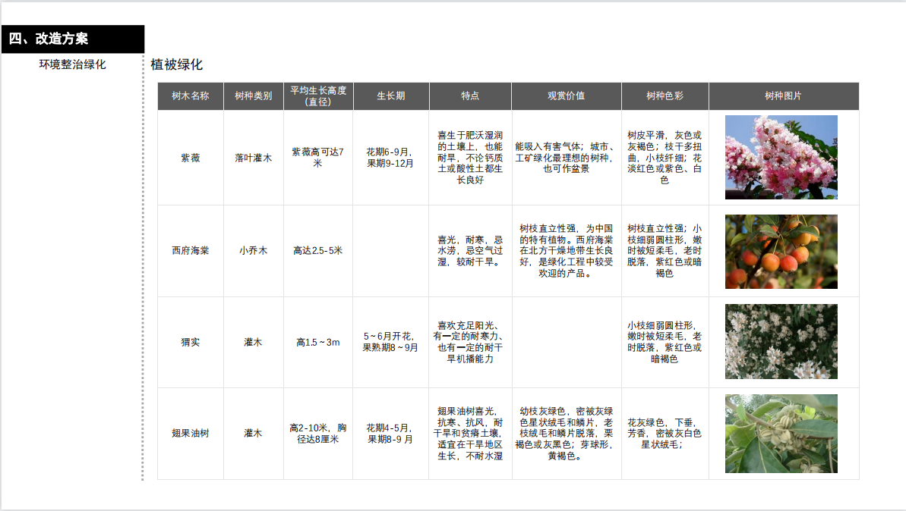The width and height of the screenshot is (906, 511).
Task: Click the 花期4-5月 growth period cell
Action: 390,433
